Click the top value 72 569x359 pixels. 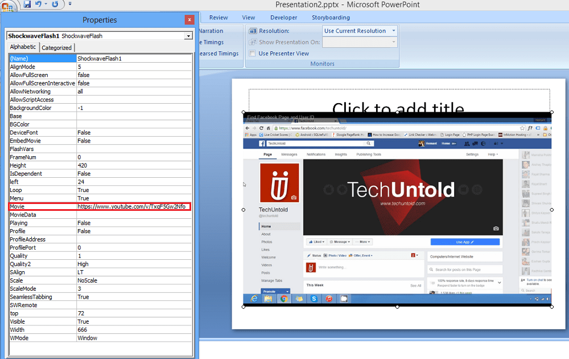click(x=134, y=313)
